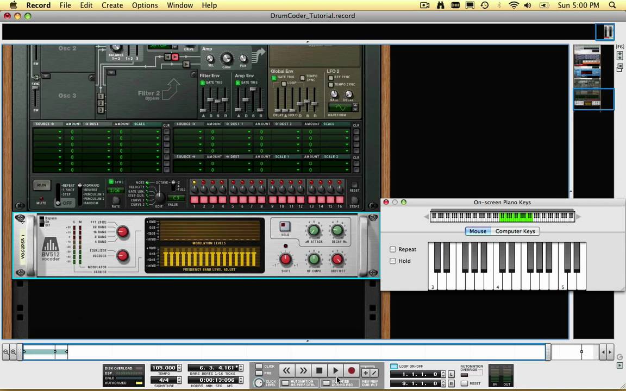626x391 pixels.
Task: Open the Window menu
Action: point(180,5)
